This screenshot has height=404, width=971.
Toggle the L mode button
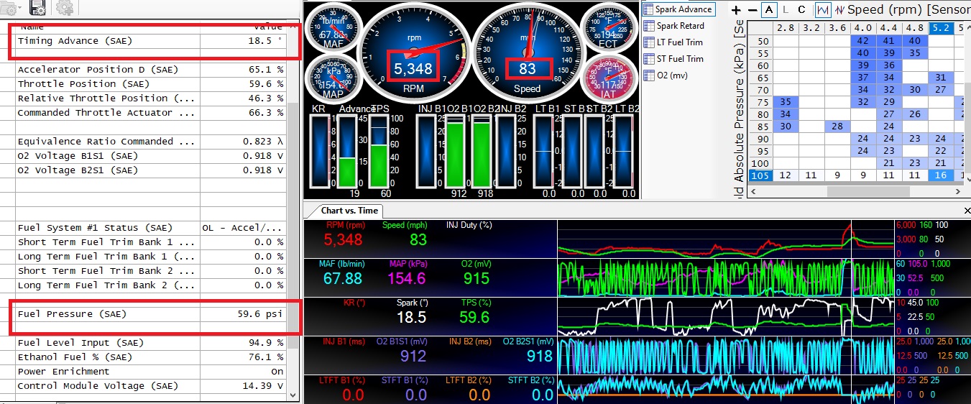(786, 10)
